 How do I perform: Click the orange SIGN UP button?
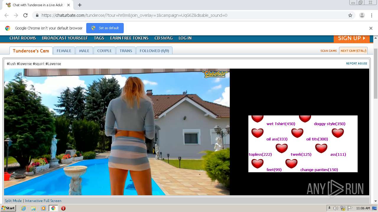click(352, 38)
